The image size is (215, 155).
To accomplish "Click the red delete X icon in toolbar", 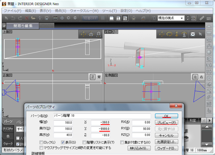I will [27, 18].
